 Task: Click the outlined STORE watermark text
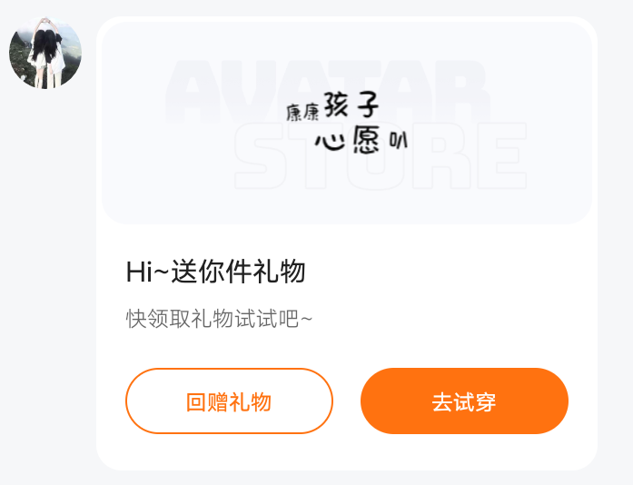(x=381, y=156)
